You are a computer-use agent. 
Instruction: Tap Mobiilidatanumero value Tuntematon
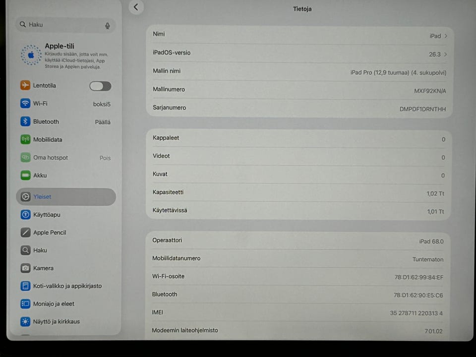[428, 259]
